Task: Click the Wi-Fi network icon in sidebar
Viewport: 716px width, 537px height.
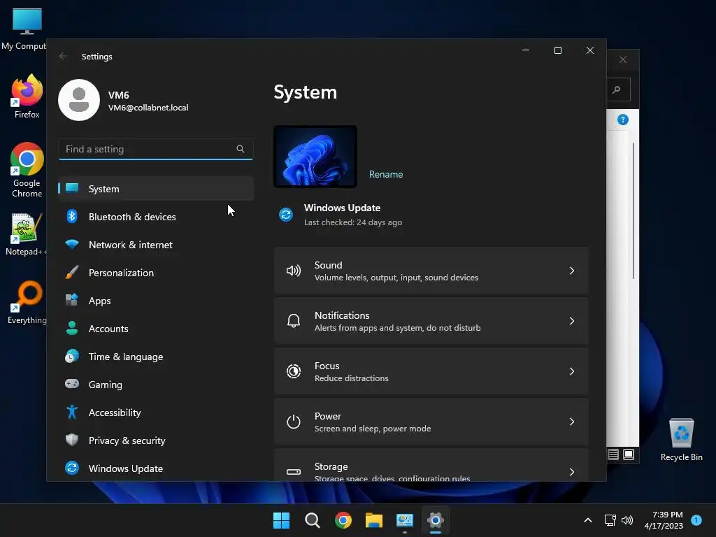Action: click(x=72, y=244)
